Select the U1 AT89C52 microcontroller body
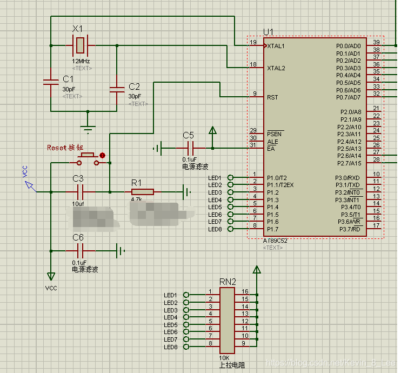401x373 pixels. click(x=315, y=137)
